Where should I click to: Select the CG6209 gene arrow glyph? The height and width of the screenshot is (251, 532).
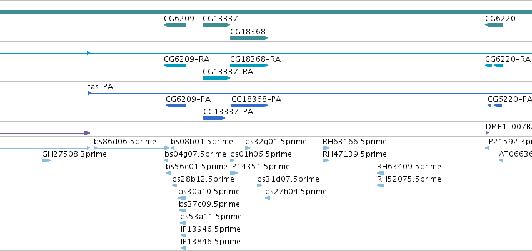tap(175, 25)
